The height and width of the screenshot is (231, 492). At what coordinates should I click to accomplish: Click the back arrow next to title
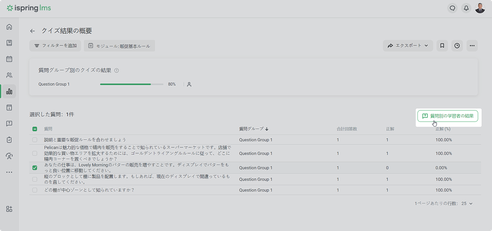(x=32, y=31)
